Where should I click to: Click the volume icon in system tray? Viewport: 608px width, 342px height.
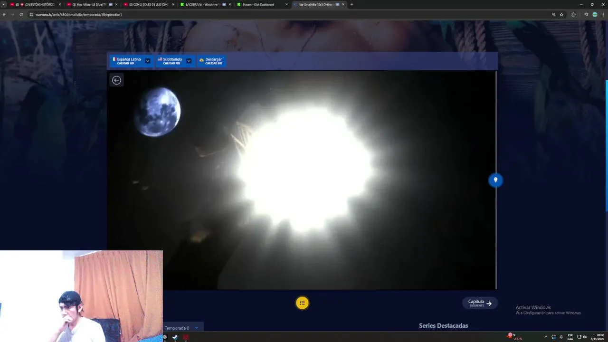tap(585, 337)
